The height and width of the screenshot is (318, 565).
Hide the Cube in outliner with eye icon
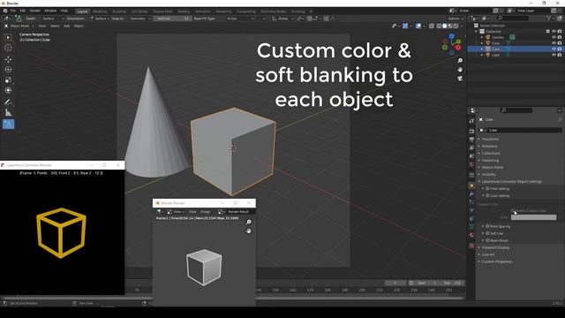click(554, 49)
